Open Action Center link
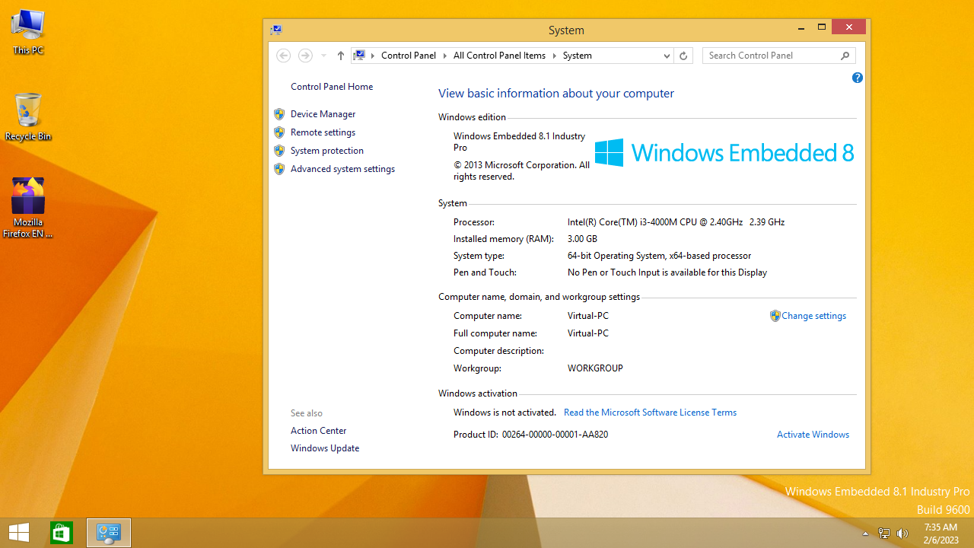Screen dimensions: 974x548 [318, 431]
